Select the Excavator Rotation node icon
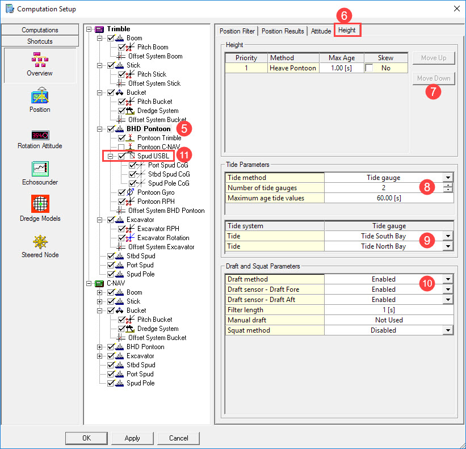This screenshot has height=449, width=466. [132, 238]
